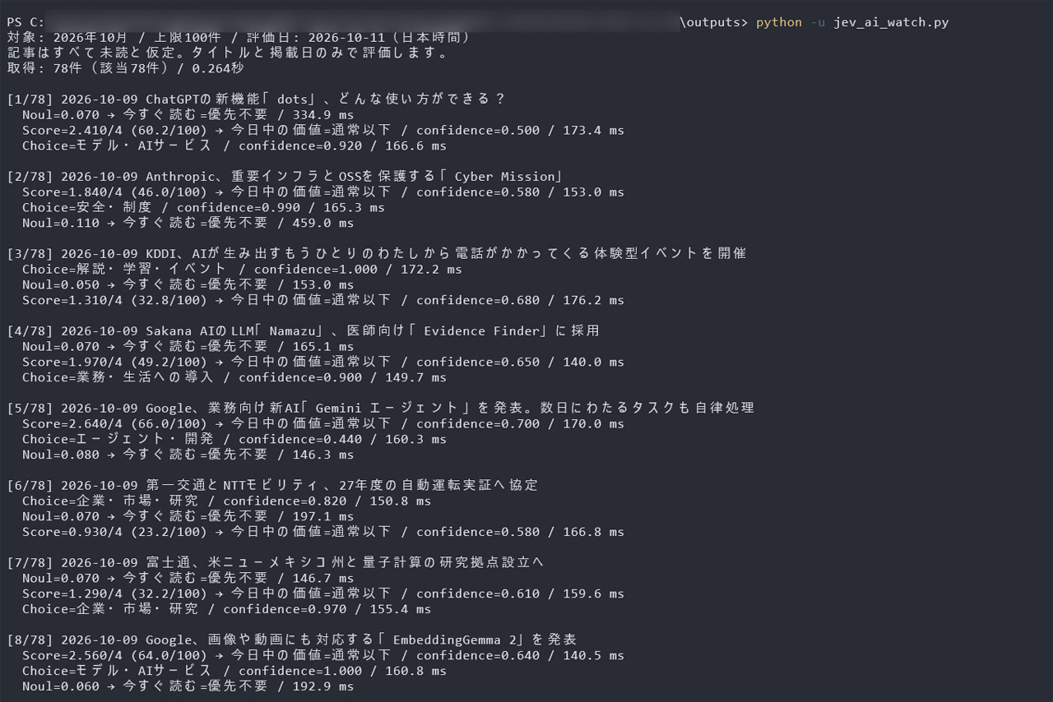Click 'Noul=0.070' line with 165.1 ms
This screenshot has height=702, width=1053.
[x=188, y=346]
